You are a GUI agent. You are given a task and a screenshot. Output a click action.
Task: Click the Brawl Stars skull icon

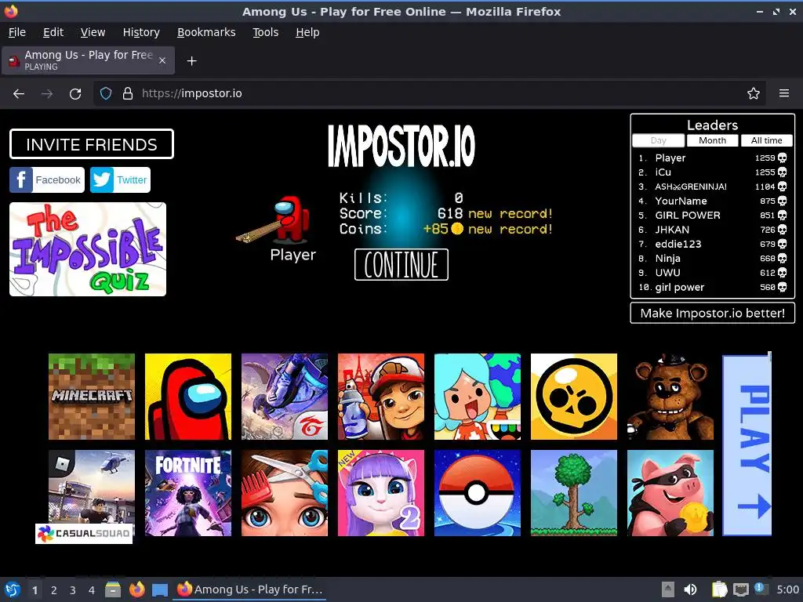[573, 396]
